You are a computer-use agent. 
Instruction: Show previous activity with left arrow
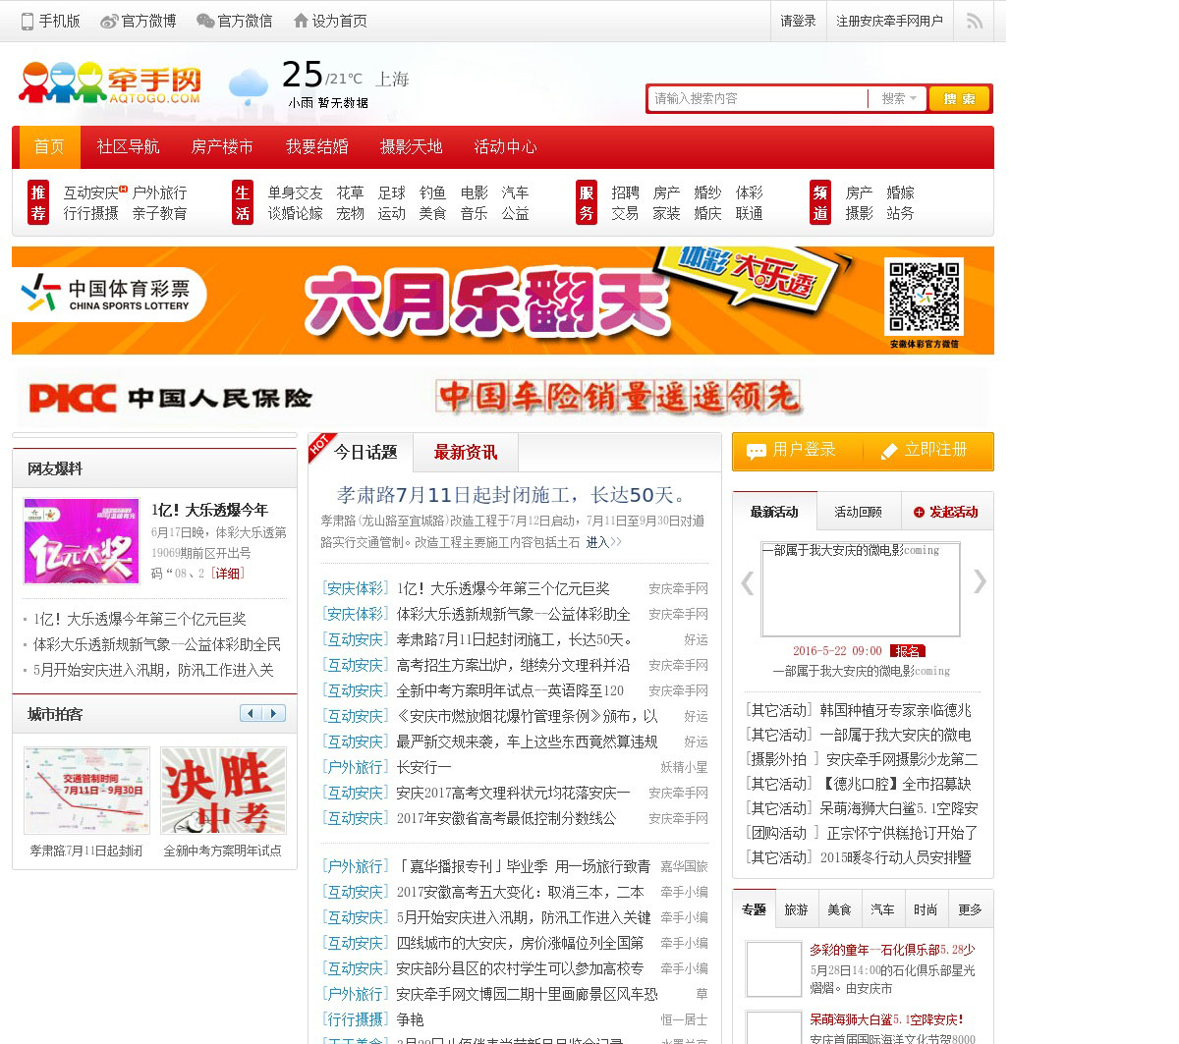[x=748, y=582]
